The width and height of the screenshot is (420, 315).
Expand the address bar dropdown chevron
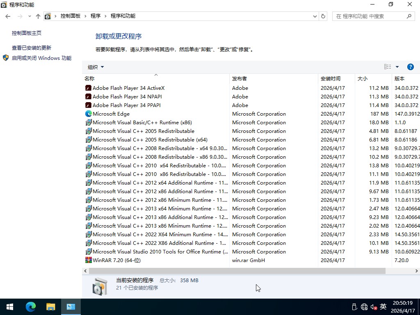point(315,16)
